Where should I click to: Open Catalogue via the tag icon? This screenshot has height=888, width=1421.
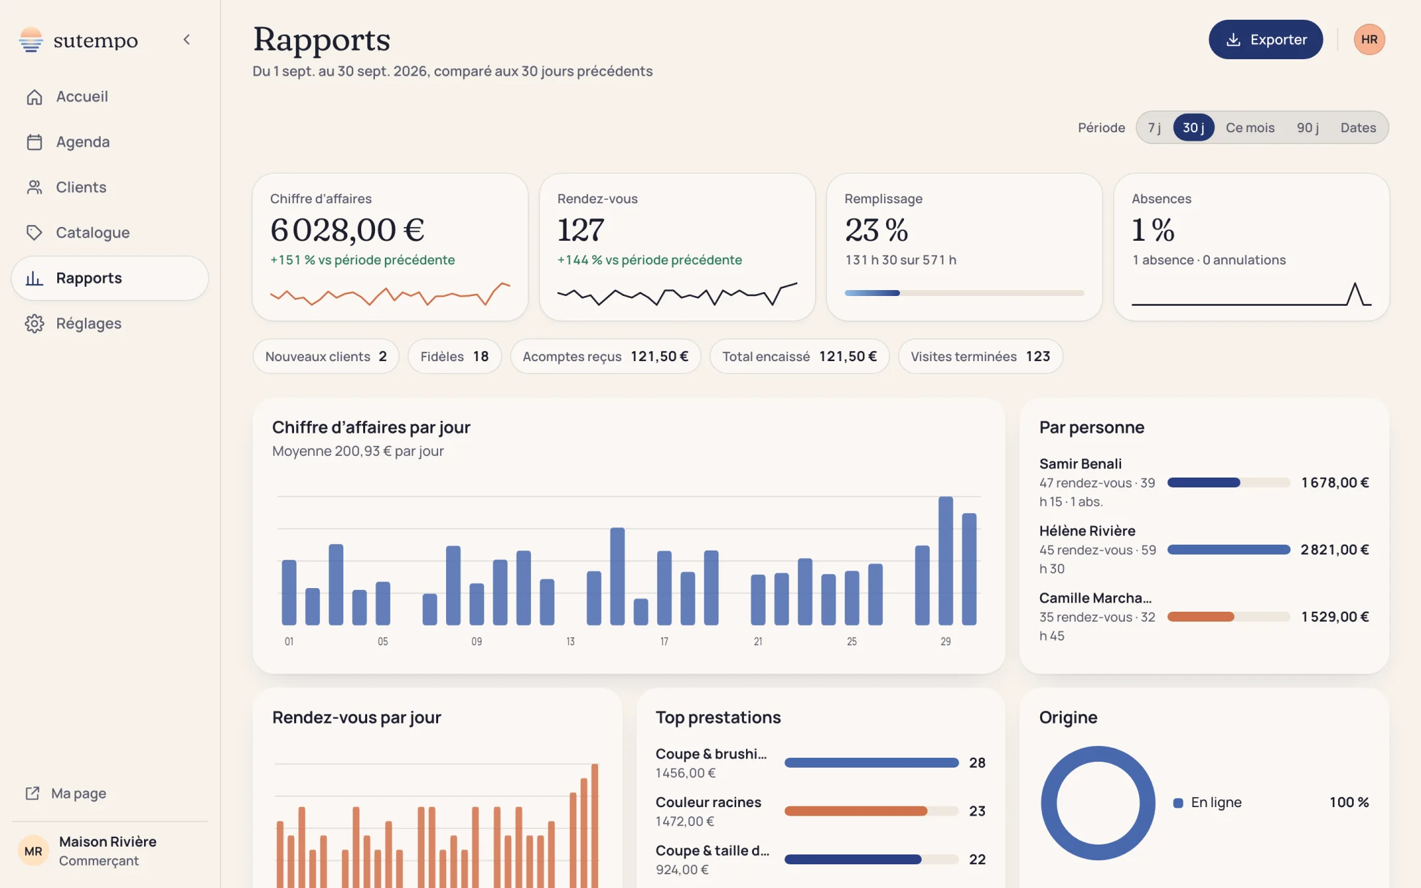coord(34,233)
